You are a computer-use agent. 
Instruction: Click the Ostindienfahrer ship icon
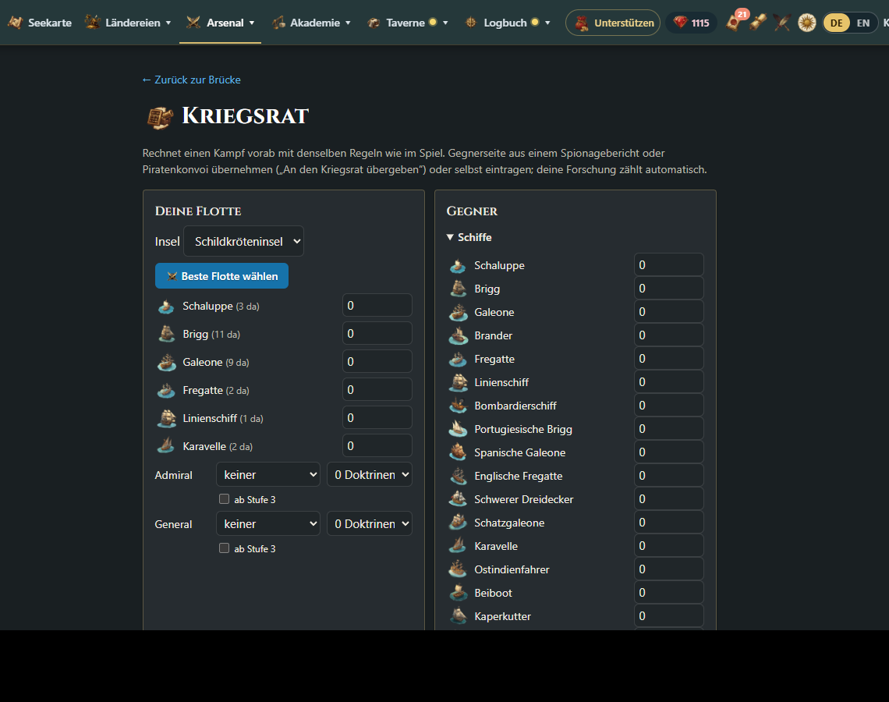pos(458,570)
